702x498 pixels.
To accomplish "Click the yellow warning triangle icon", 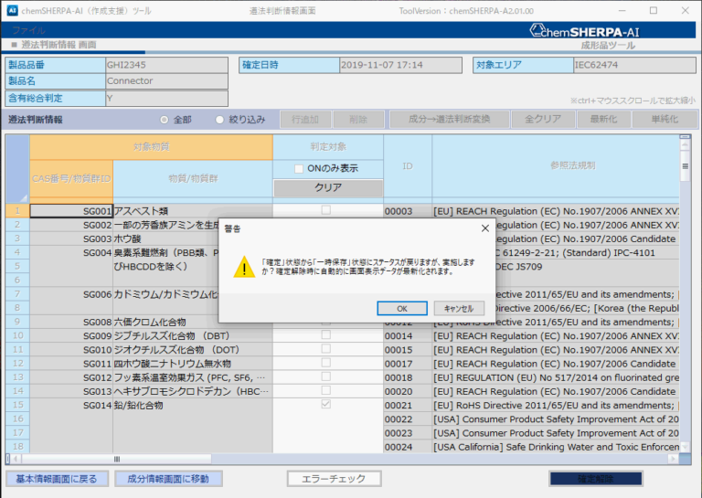I will pyautogui.click(x=244, y=267).
